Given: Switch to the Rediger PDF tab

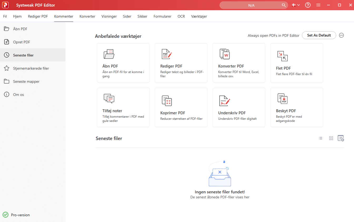Looking at the screenshot, I should [38, 16].
